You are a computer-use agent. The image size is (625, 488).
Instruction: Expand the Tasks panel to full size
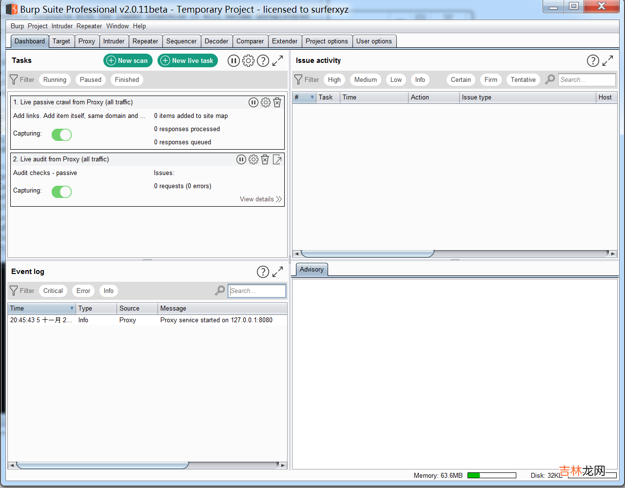point(277,60)
